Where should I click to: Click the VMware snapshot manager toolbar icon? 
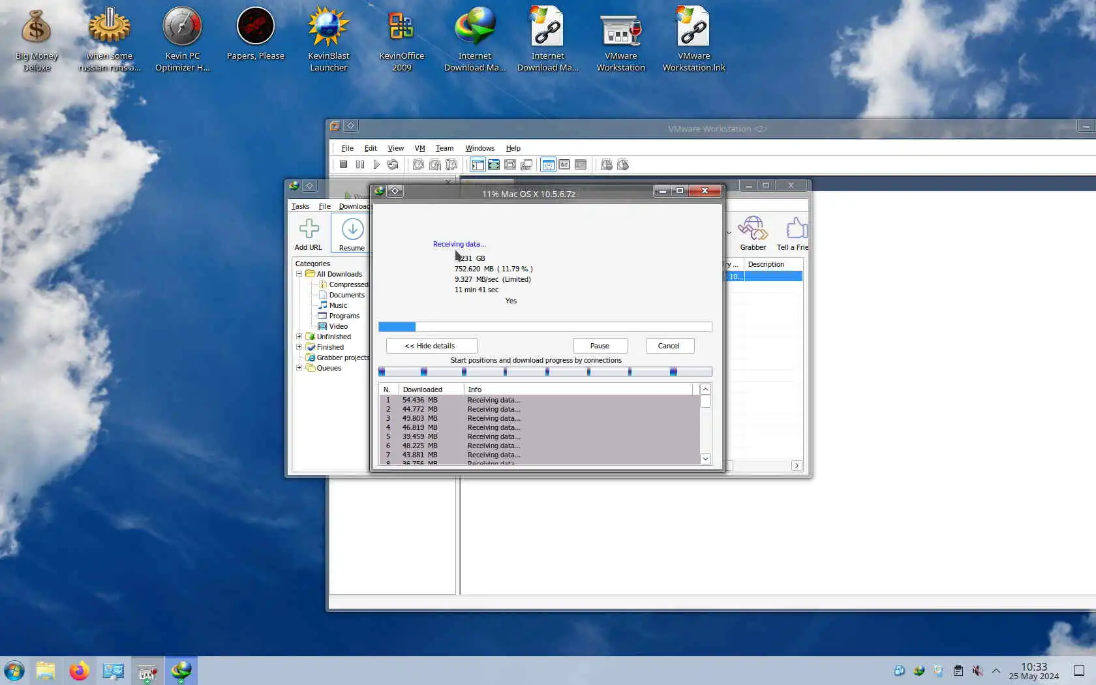(x=451, y=164)
